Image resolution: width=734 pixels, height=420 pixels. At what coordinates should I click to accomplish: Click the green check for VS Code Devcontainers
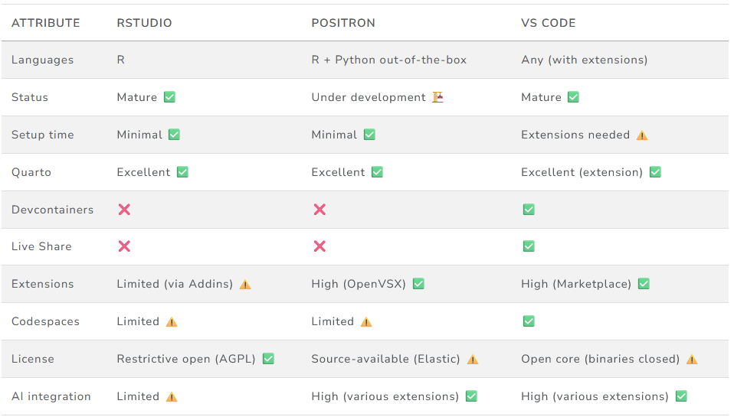529,210
